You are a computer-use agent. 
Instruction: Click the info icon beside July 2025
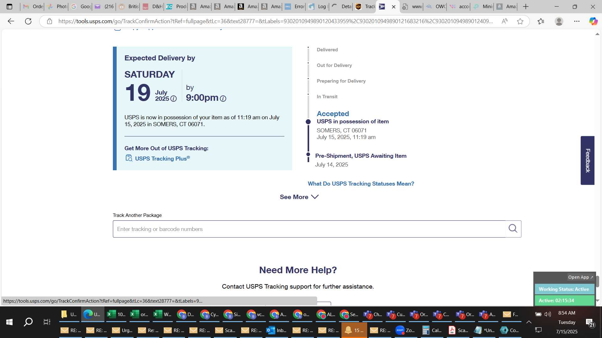pos(173,99)
